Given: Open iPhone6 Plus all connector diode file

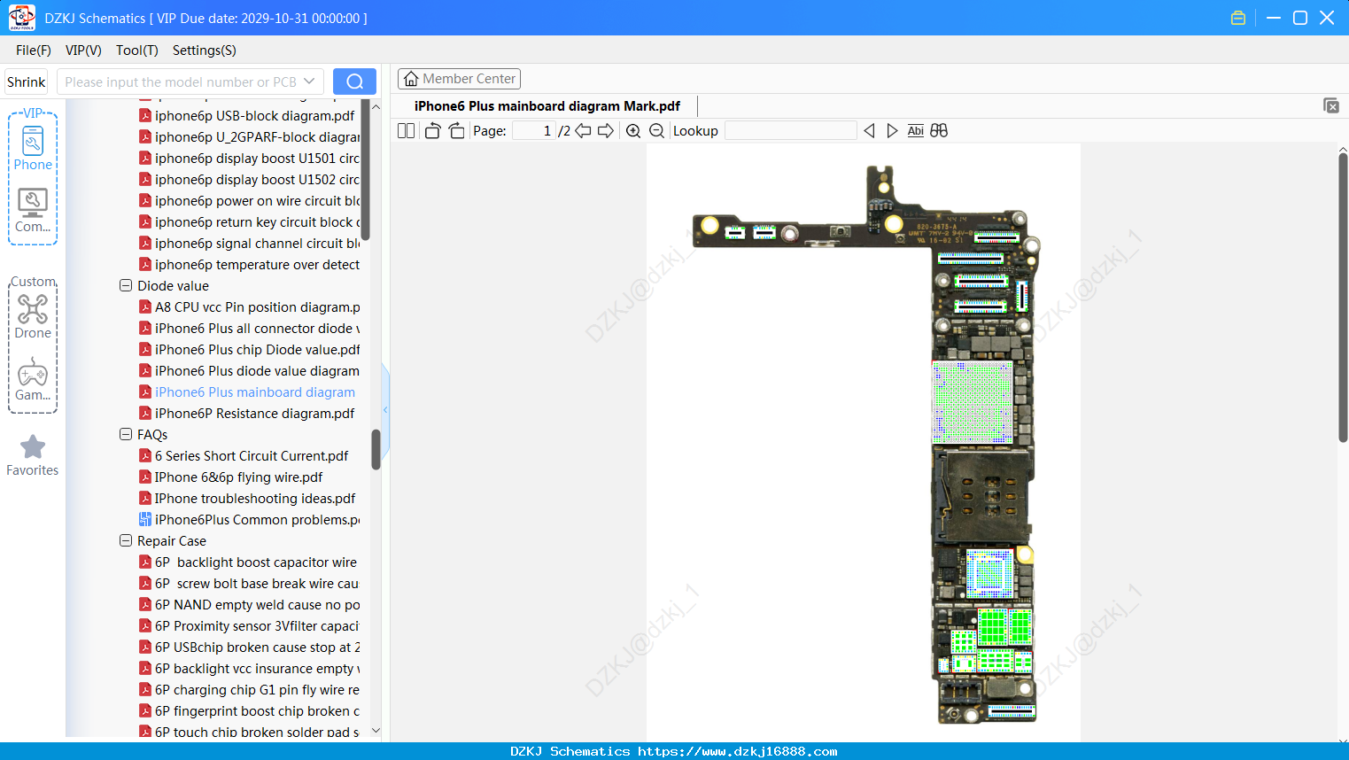Looking at the screenshot, I should point(257,329).
